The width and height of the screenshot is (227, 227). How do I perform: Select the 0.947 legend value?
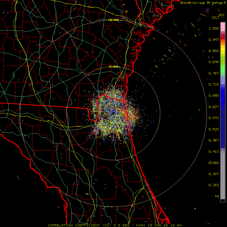214,40
